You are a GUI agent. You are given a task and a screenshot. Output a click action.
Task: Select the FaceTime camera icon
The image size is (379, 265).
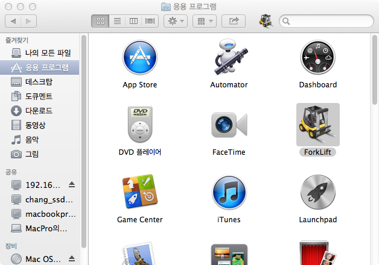(229, 125)
